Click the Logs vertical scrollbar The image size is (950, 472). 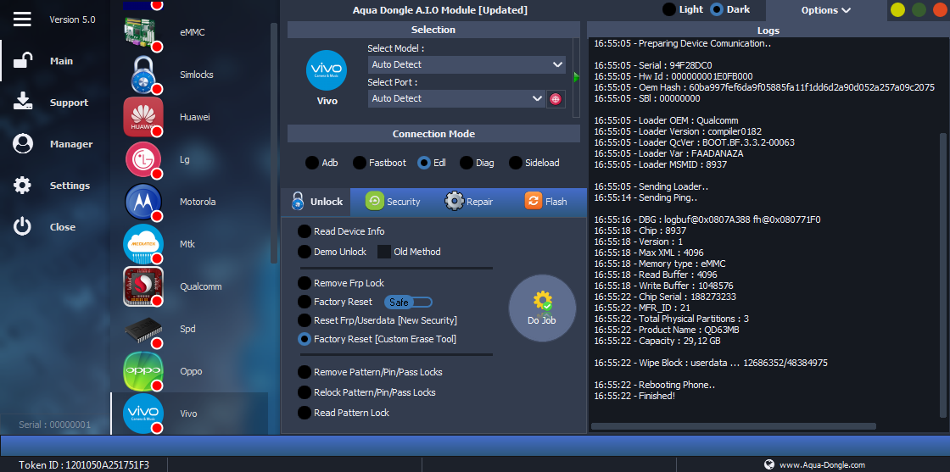(942, 275)
